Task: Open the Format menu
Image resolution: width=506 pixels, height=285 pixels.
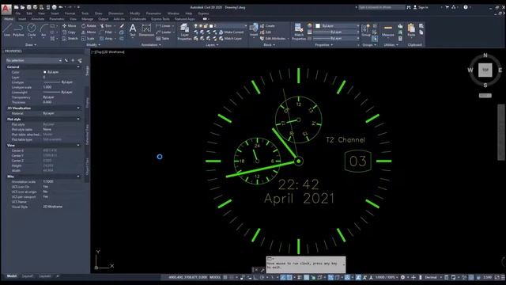Action: click(70, 13)
